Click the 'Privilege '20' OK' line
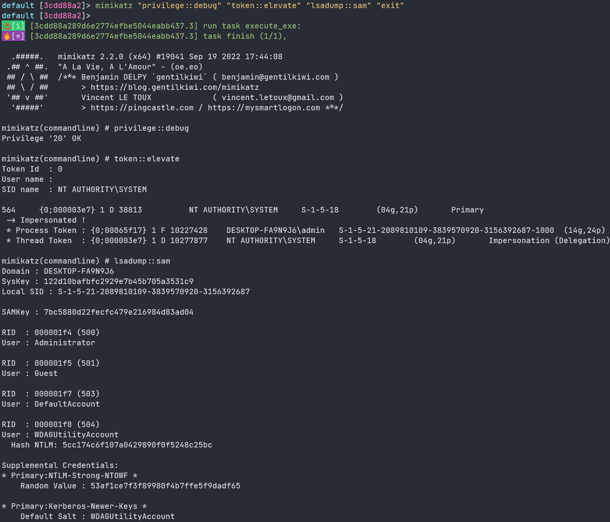The width and height of the screenshot is (610, 522). pyautogui.click(x=41, y=138)
